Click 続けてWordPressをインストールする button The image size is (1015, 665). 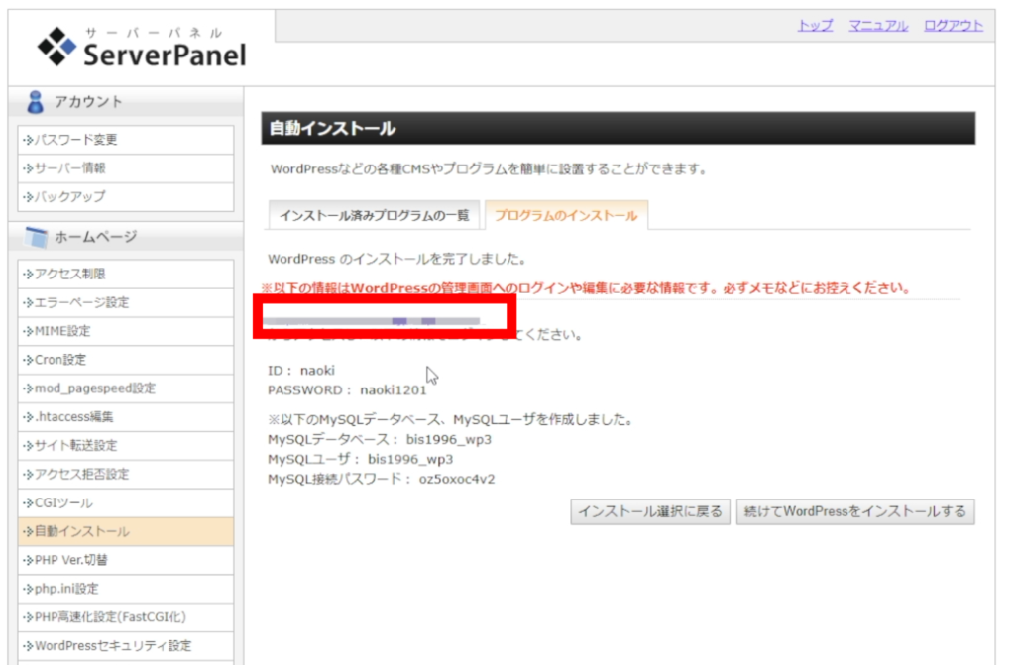tap(855, 511)
